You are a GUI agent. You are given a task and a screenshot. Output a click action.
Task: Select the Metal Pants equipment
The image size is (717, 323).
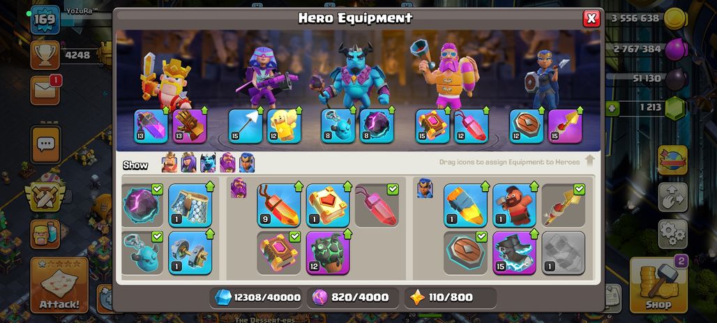click(x=190, y=205)
